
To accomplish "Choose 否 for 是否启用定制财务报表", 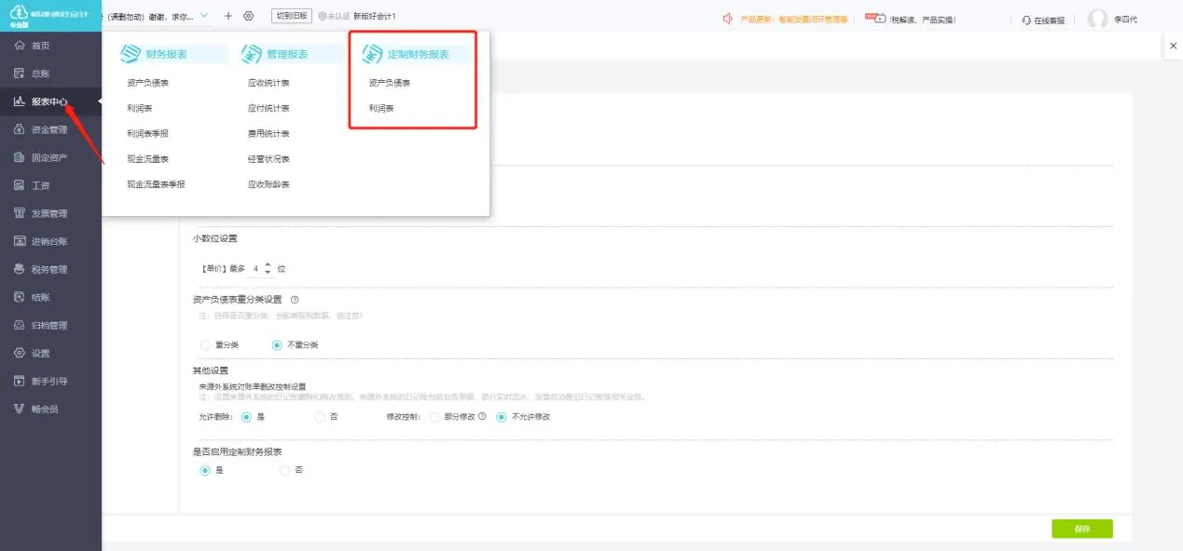I will tap(285, 471).
